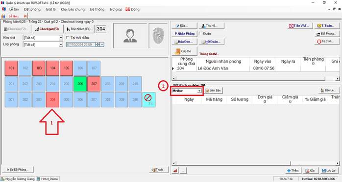Viewport: 342px width, 182px height.
Task: Click the T.Toán payment button
Action: pos(327,26)
